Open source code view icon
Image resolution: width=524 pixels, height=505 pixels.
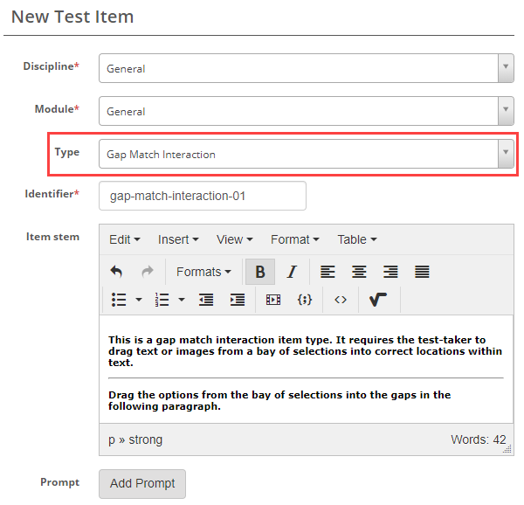[x=341, y=300]
